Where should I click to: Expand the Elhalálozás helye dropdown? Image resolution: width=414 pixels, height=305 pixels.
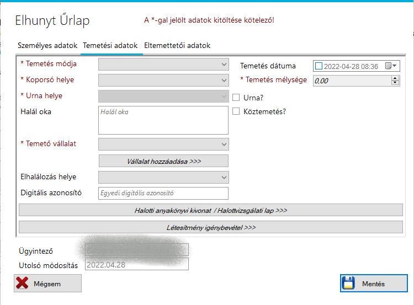coord(224,178)
